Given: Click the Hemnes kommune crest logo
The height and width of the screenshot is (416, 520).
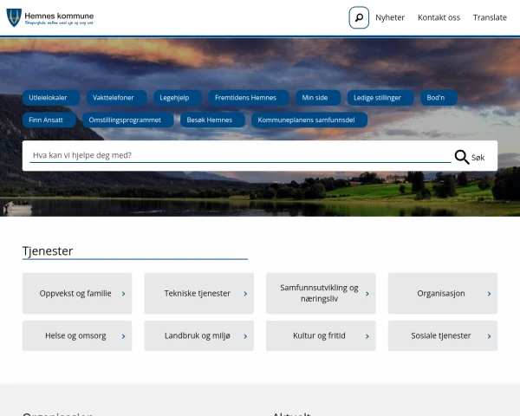Looking at the screenshot, I should (14, 17).
